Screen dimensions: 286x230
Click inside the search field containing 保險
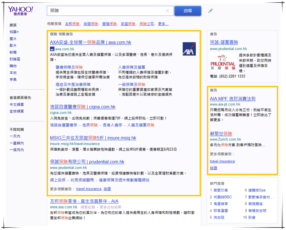click(x=106, y=11)
